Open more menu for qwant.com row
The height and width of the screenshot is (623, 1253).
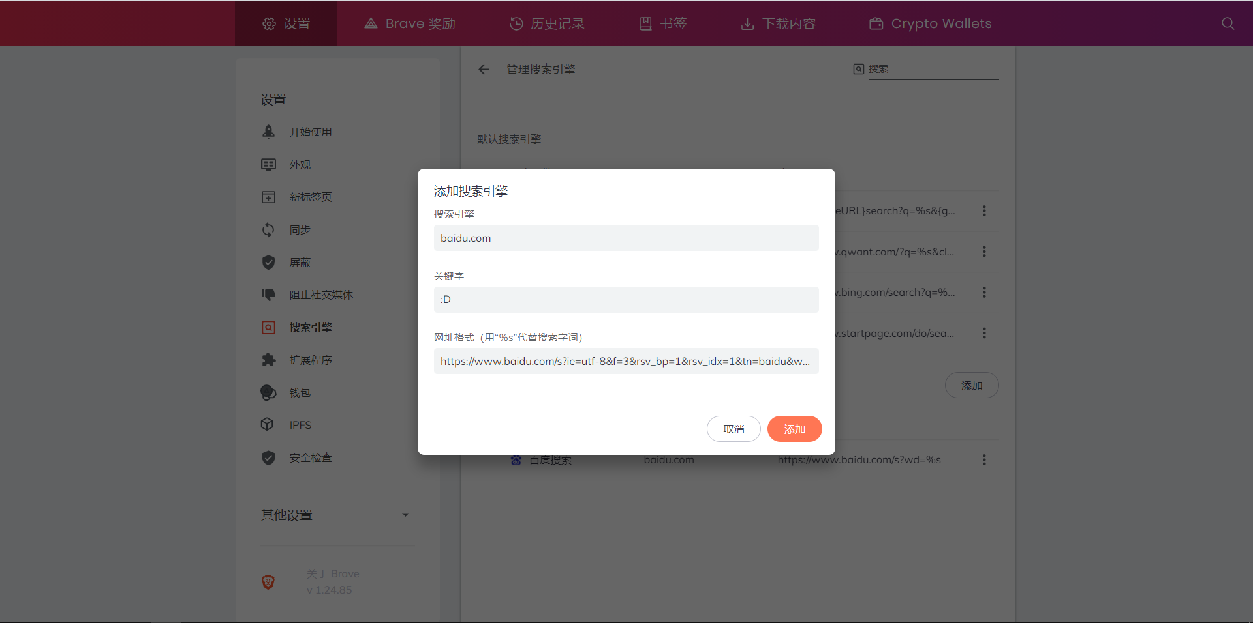point(984,252)
